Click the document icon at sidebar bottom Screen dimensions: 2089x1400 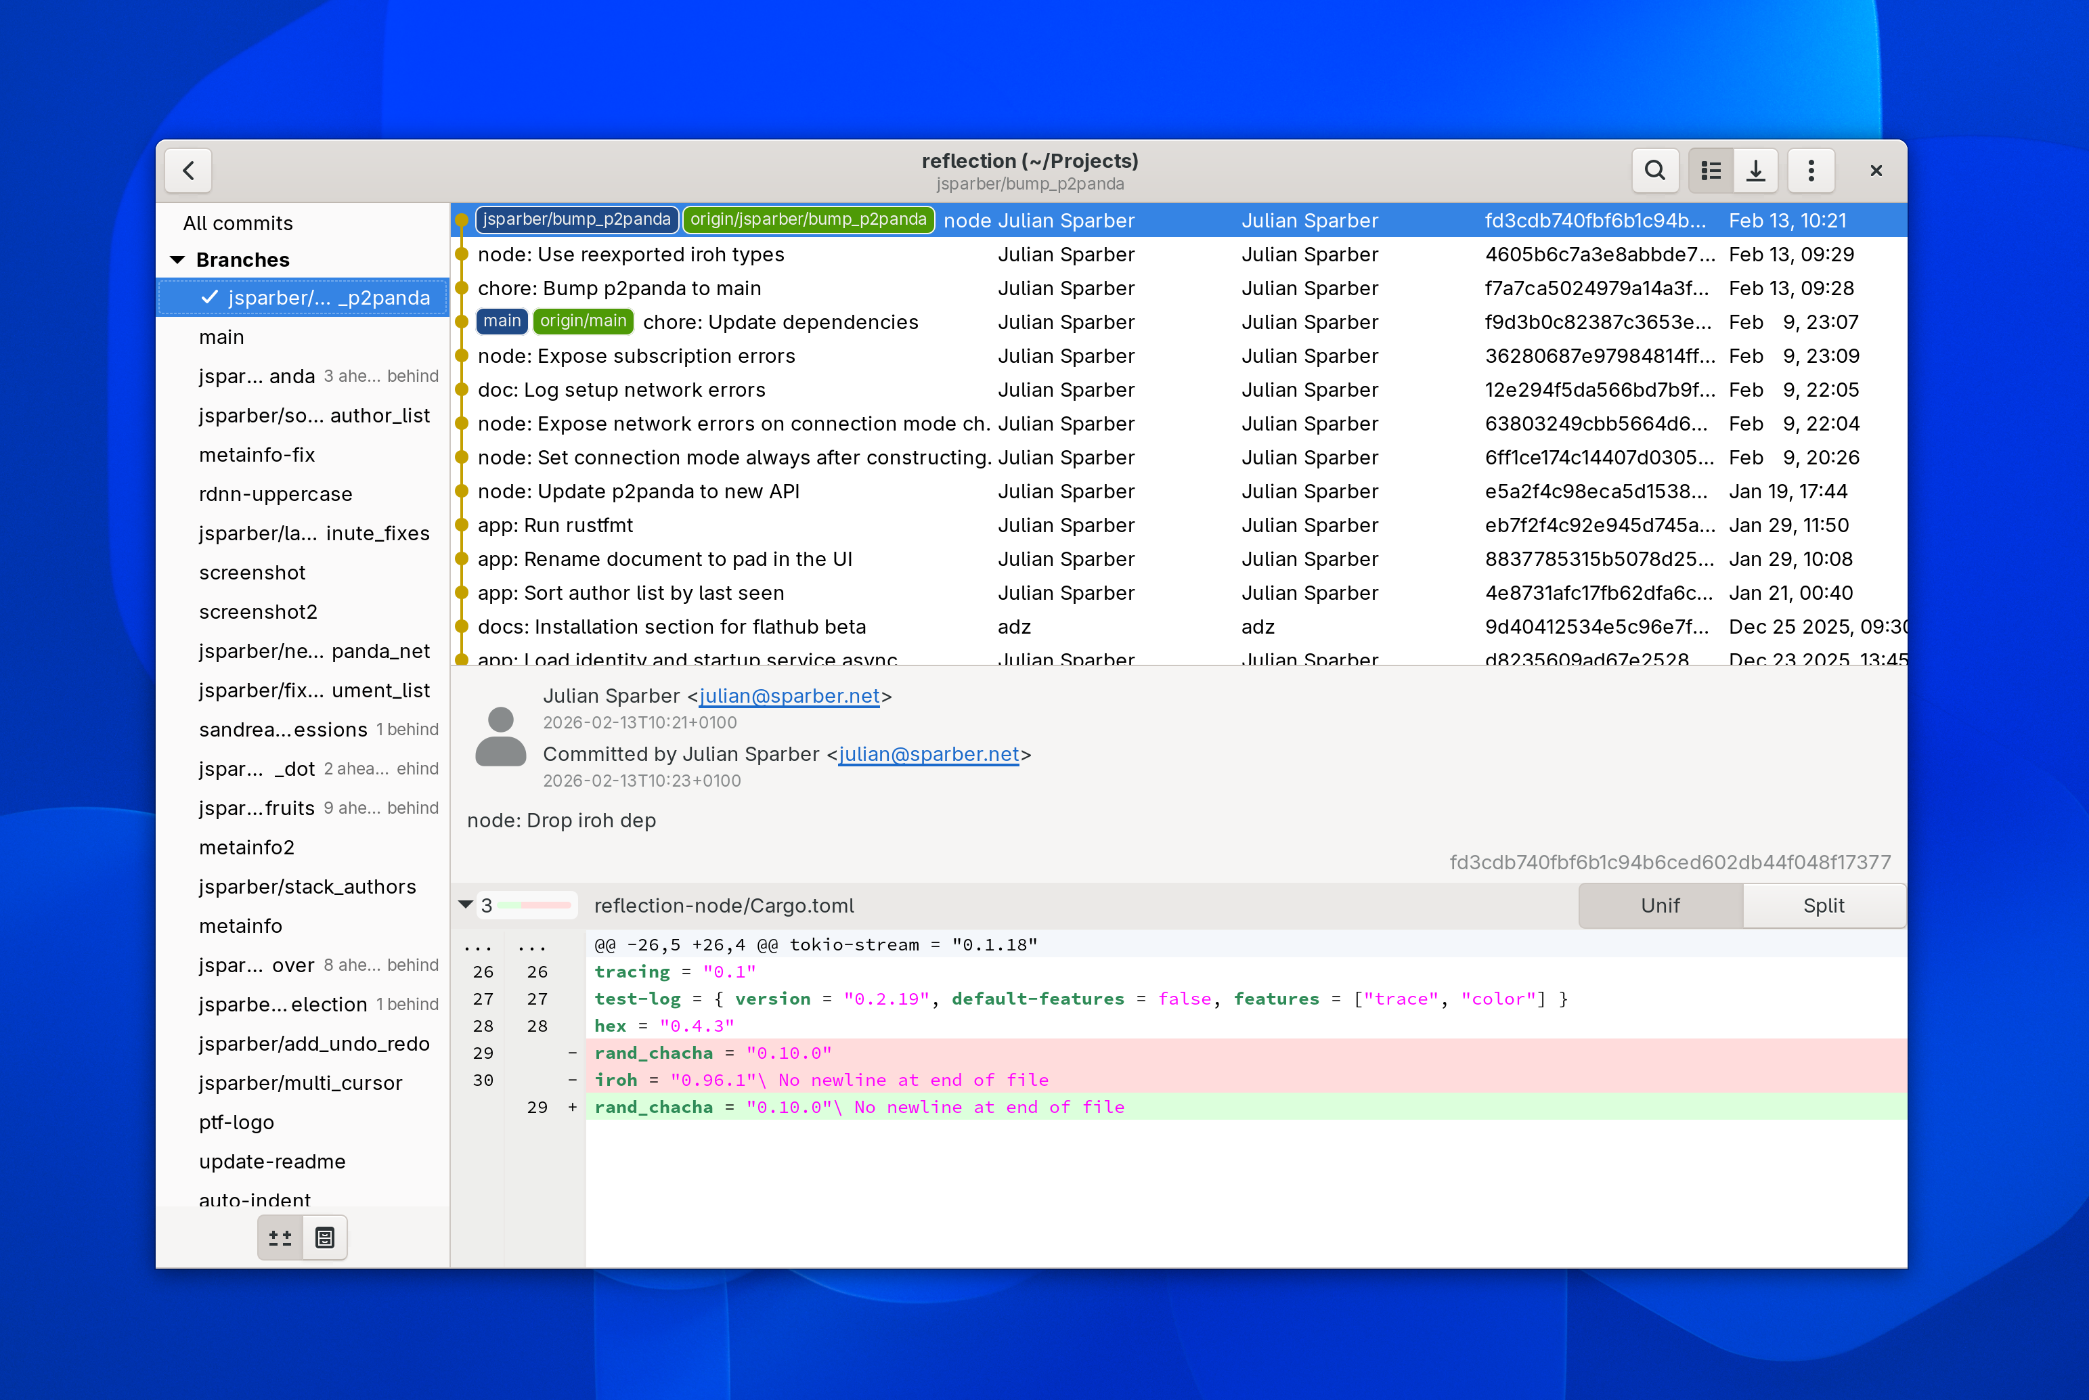click(x=325, y=1238)
